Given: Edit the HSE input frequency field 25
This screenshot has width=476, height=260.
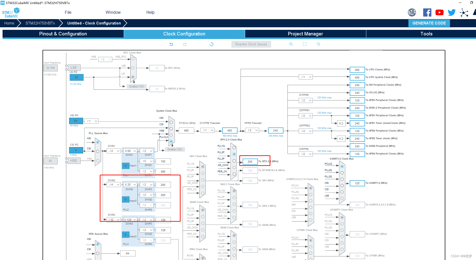Looking at the screenshot, I should 51,161.
